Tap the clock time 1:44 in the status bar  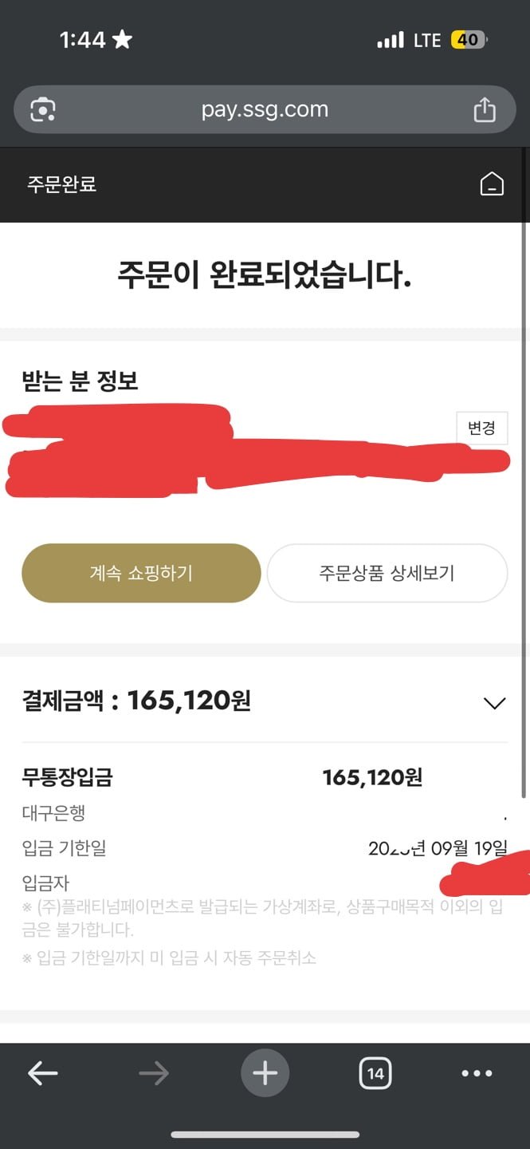(x=83, y=40)
